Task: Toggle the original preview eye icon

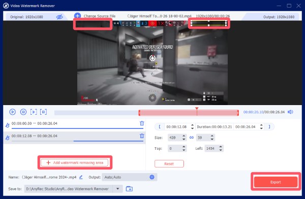Action: (x=59, y=17)
